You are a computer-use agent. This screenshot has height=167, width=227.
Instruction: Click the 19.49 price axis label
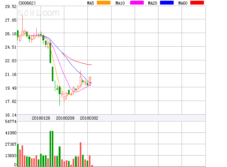pos(11,88)
